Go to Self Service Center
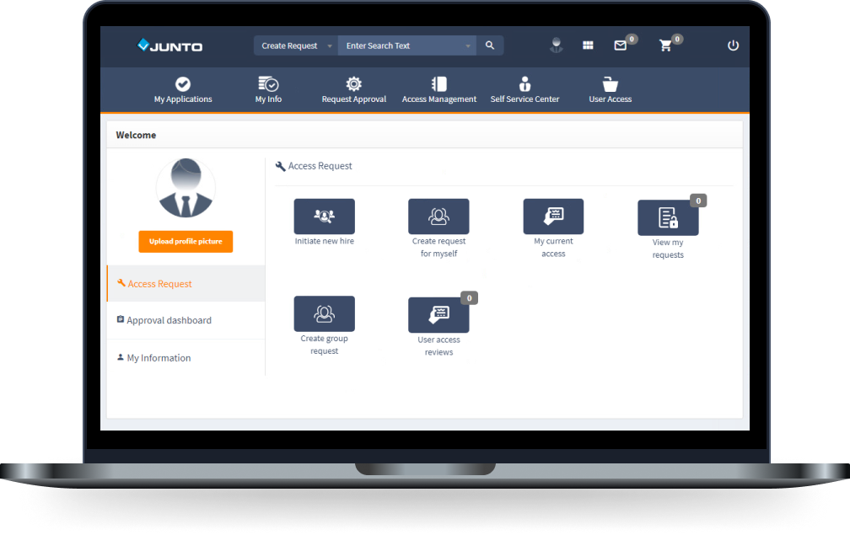850x535 pixels. click(525, 90)
